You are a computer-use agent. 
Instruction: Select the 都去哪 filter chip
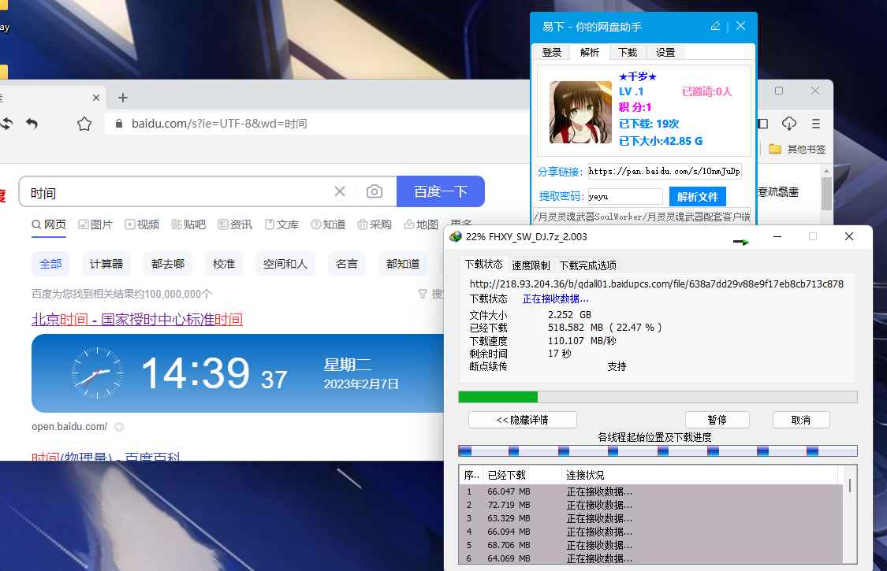point(168,264)
